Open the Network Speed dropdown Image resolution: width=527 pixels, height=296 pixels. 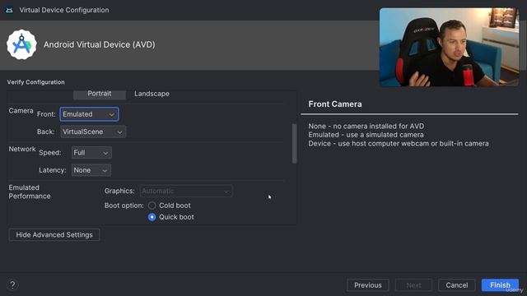[x=91, y=153]
